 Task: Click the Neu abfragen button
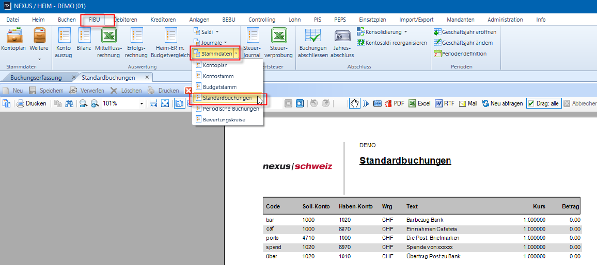[502, 103]
